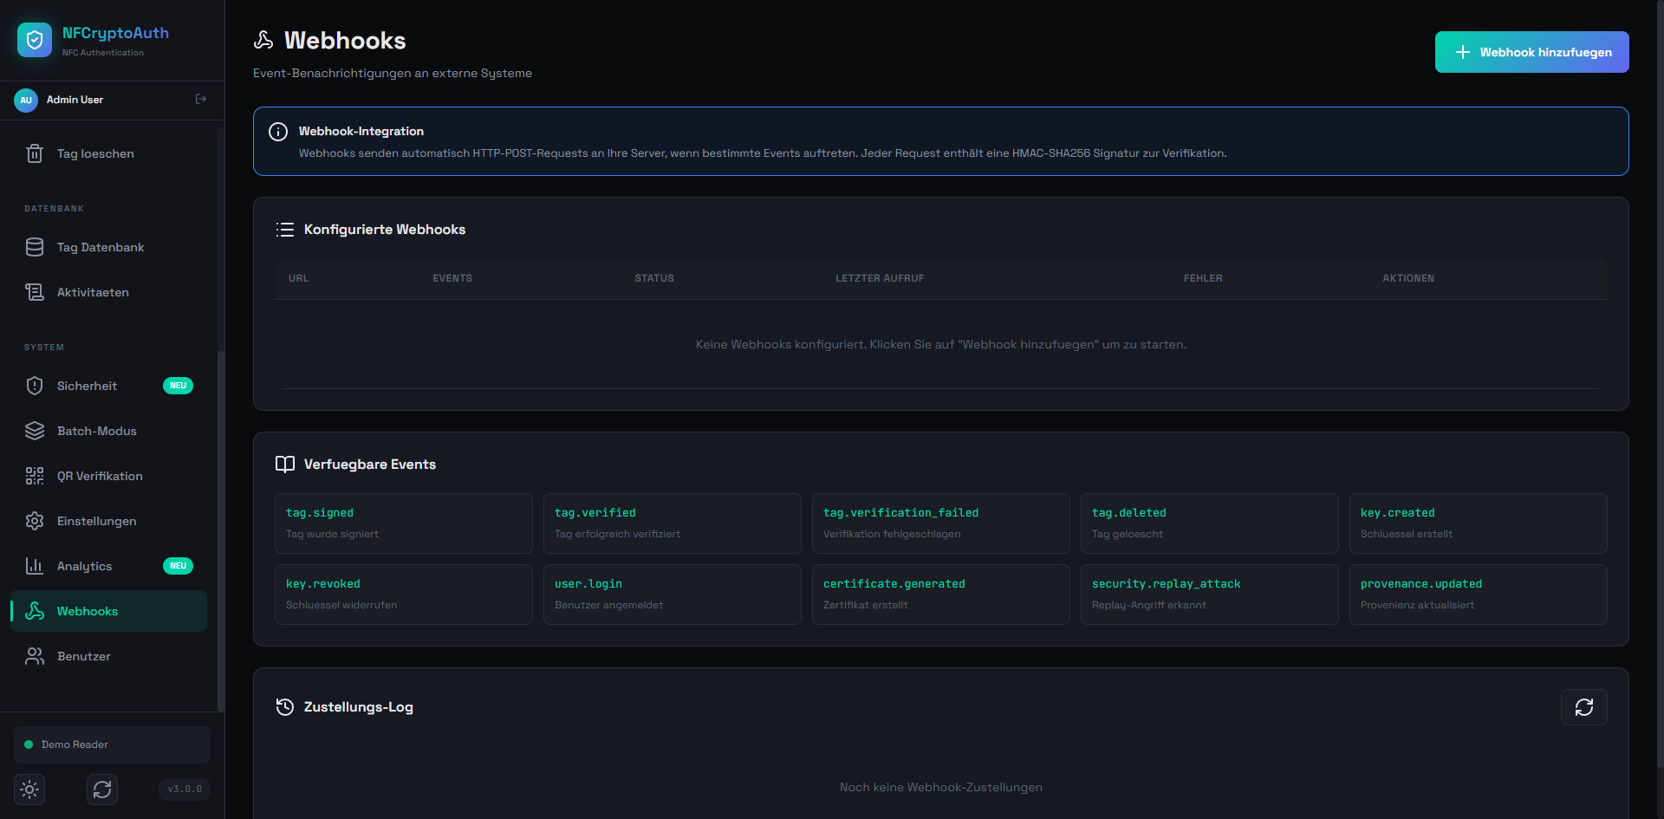
Task: Click the NFCryptoAuth shield logo
Action: (x=35, y=40)
